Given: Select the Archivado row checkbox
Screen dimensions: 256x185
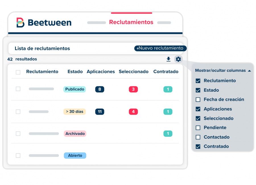Looking at the screenshot, I should 18,134.
